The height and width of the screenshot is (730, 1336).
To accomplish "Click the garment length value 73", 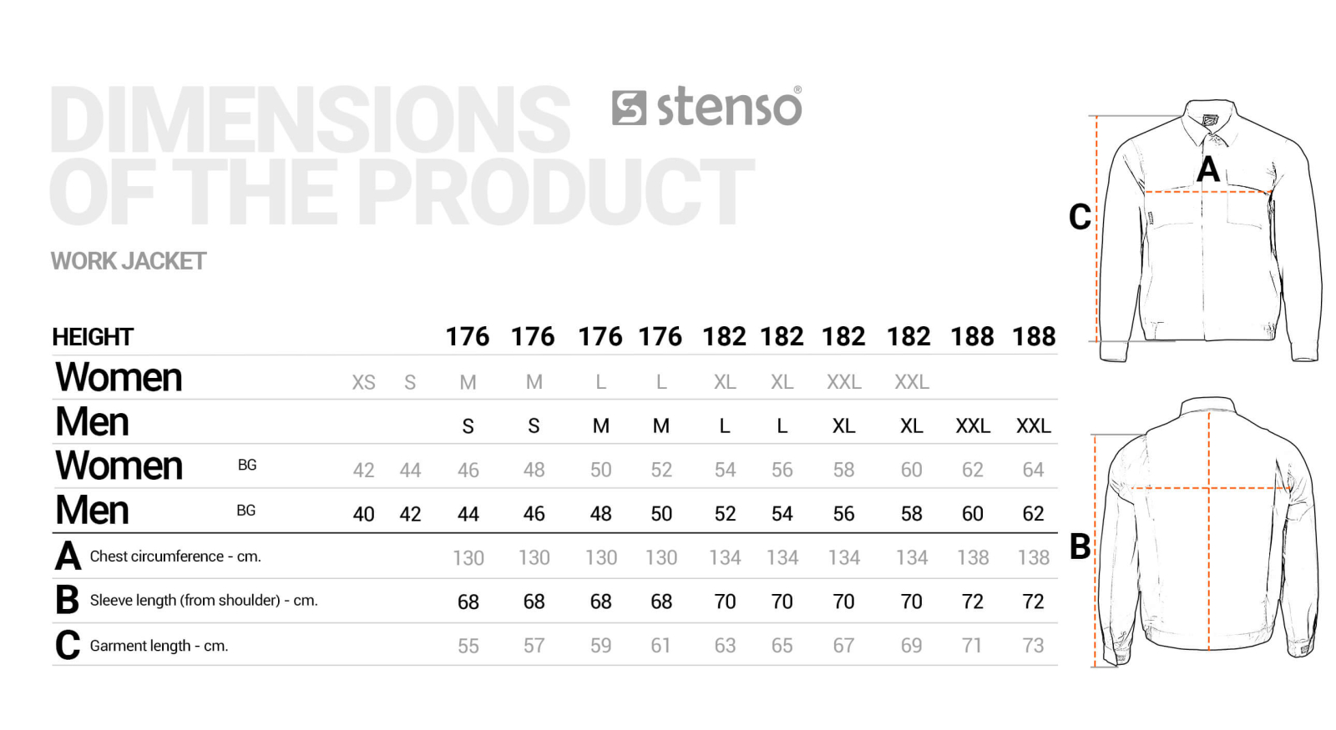I will tap(1033, 646).
